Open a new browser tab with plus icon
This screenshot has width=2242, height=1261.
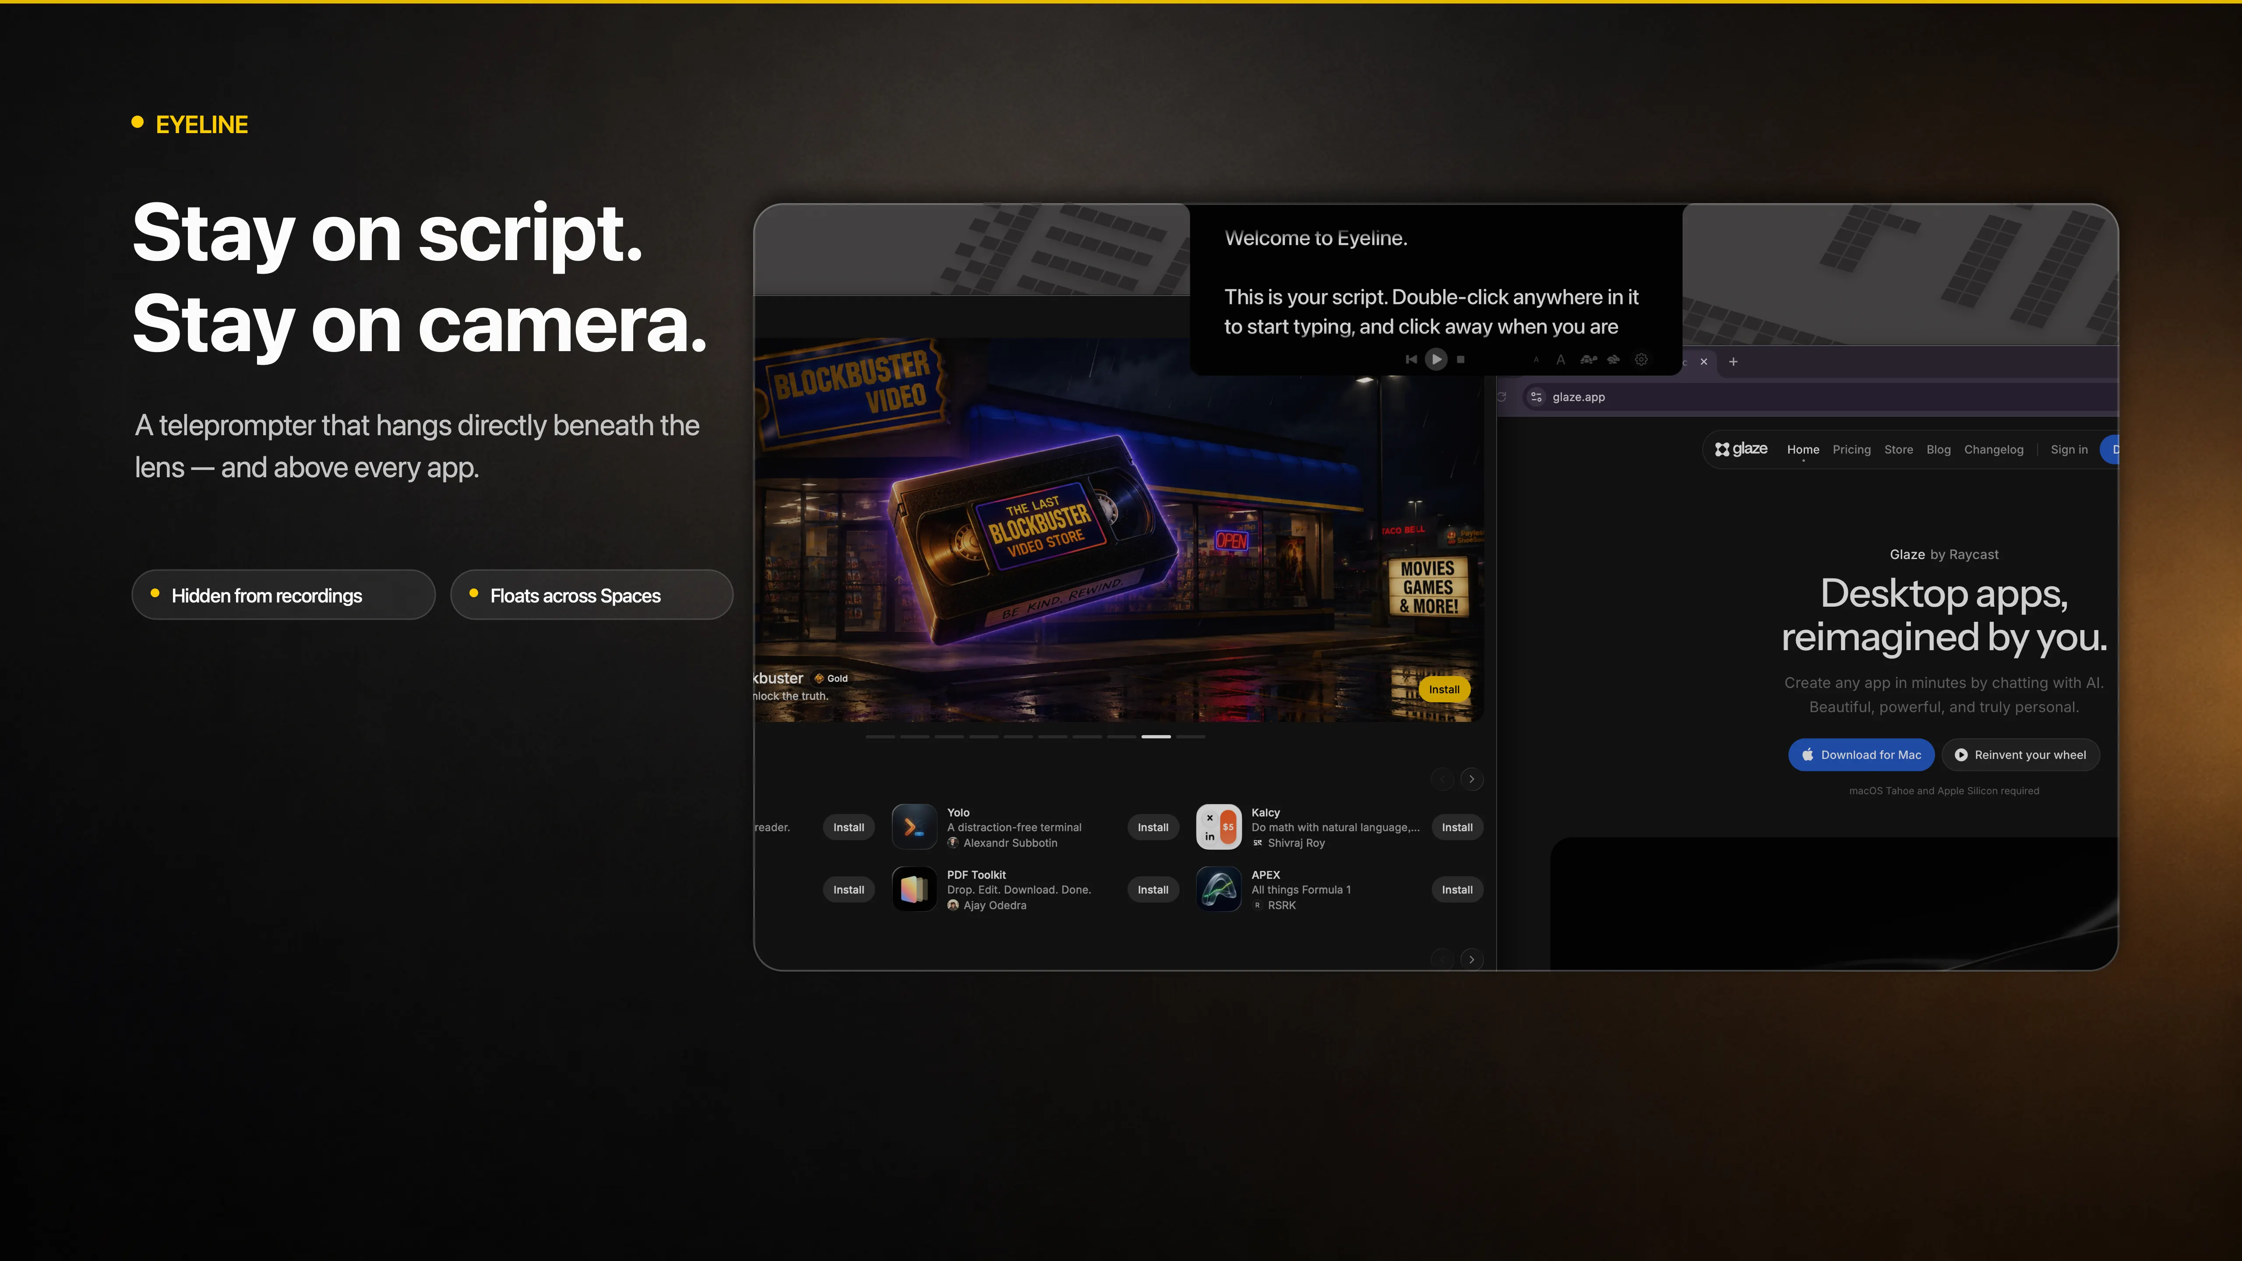[1734, 362]
